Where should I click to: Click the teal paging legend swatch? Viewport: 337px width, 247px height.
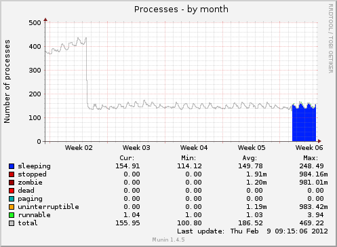click(x=12, y=199)
